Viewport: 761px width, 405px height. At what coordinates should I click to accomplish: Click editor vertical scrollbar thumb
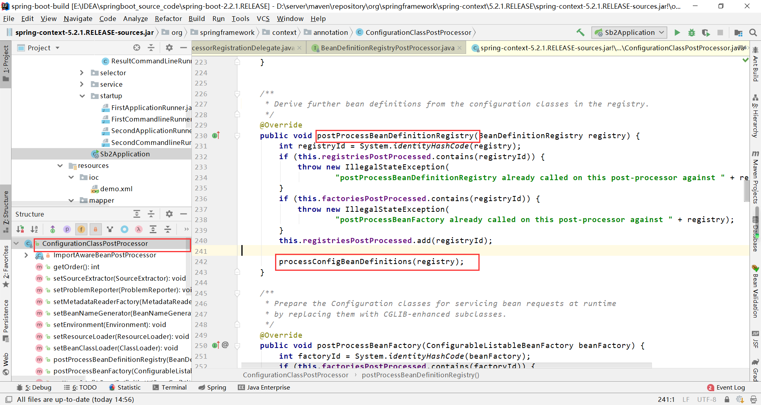pyautogui.click(x=747, y=191)
